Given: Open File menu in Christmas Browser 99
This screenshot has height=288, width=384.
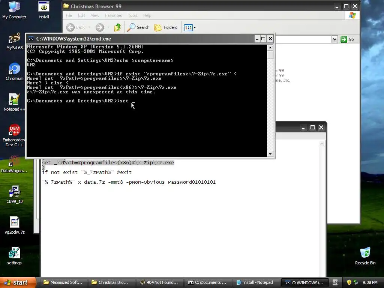Looking at the screenshot, I should pyautogui.click(x=69, y=15).
